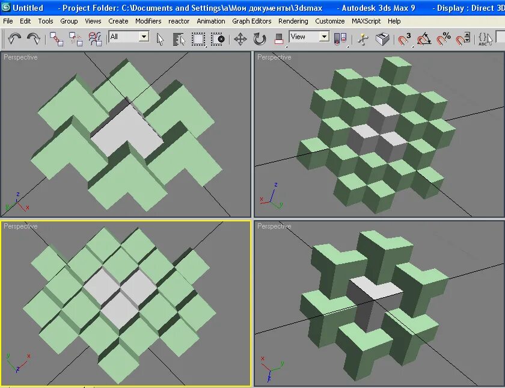Open the Customize menu
The width and height of the screenshot is (505, 388).
pyautogui.click(x=330, y=21)
